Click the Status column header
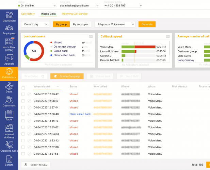The image size is (210, 170). tap(73, 87)
